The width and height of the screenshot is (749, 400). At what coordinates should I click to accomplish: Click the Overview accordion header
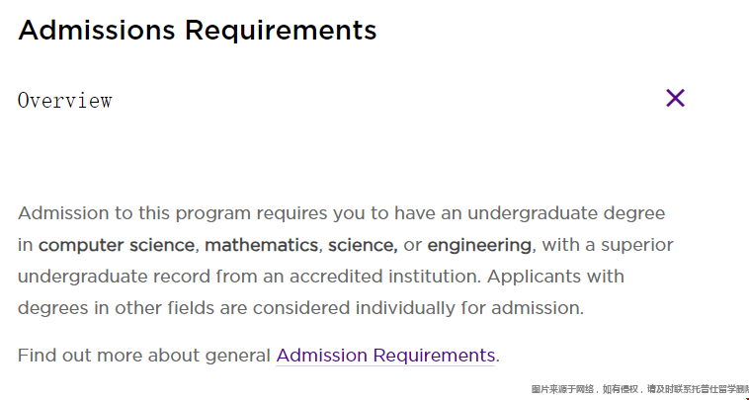pos(65,101)
